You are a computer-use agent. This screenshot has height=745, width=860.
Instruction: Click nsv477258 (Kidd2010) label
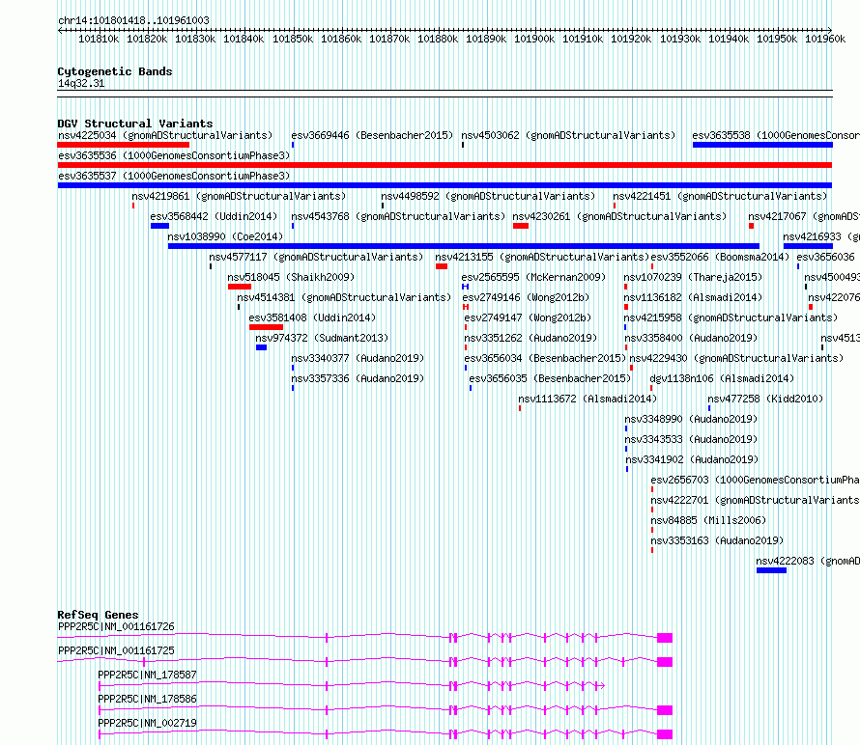coord(765,399)
